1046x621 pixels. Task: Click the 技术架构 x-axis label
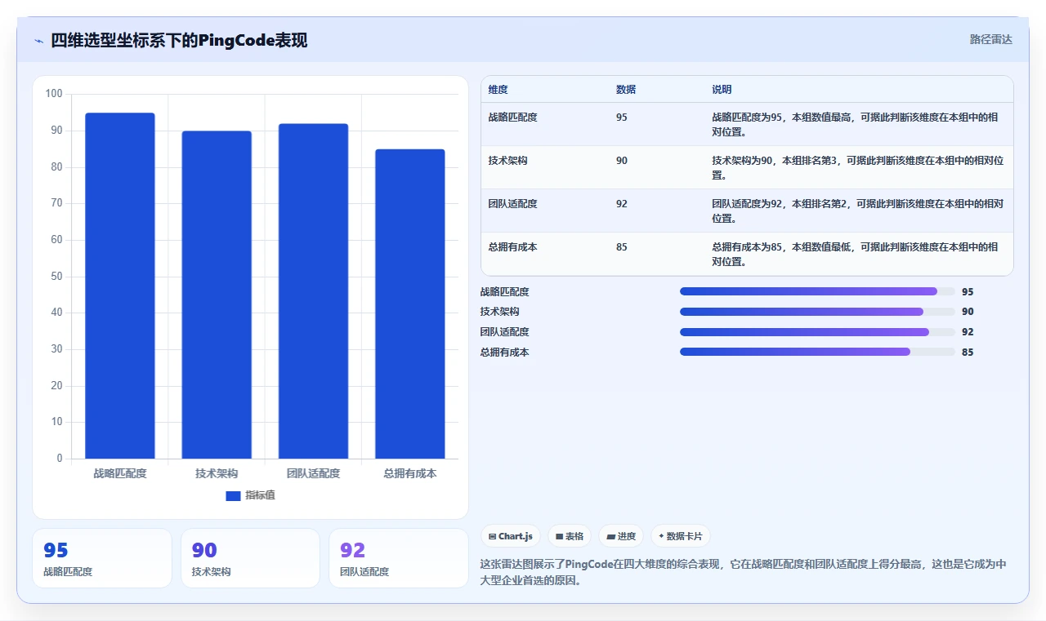click(x=217, y=473)
